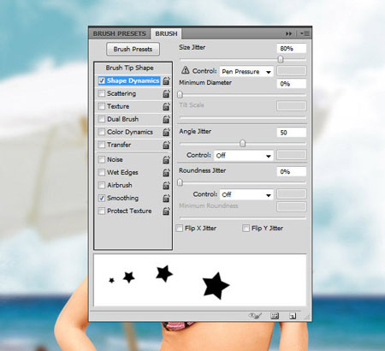Open Size Jitter Control dropdown (Pen Pressure)

(x=246, y=72)
